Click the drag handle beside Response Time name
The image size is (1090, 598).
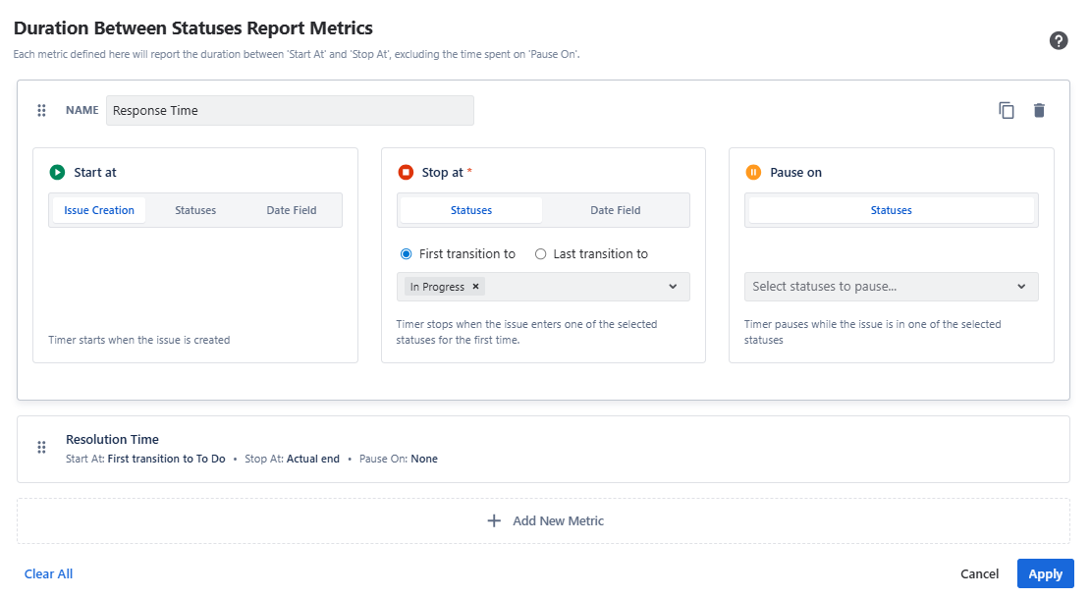pos(41,110)
